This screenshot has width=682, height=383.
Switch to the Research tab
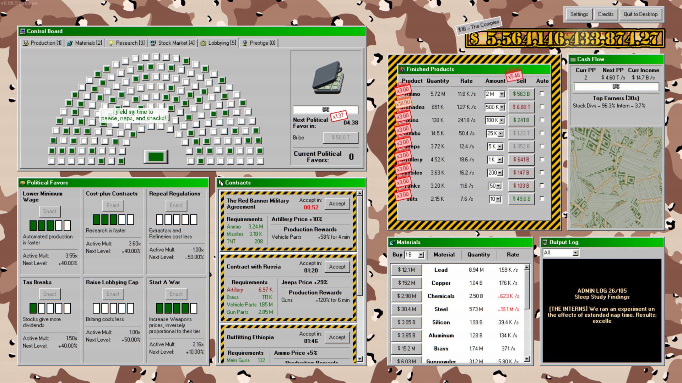tap(126, 43)
